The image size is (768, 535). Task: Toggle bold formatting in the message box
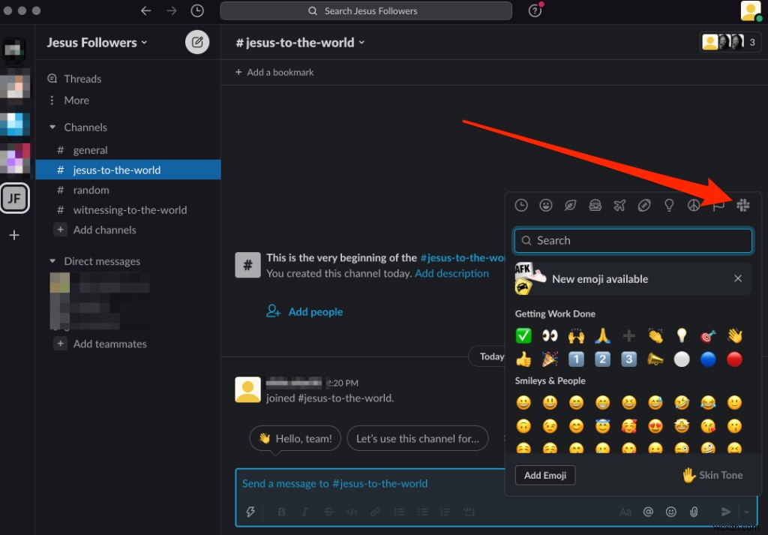pyautogui.click(x=281, y=512)
